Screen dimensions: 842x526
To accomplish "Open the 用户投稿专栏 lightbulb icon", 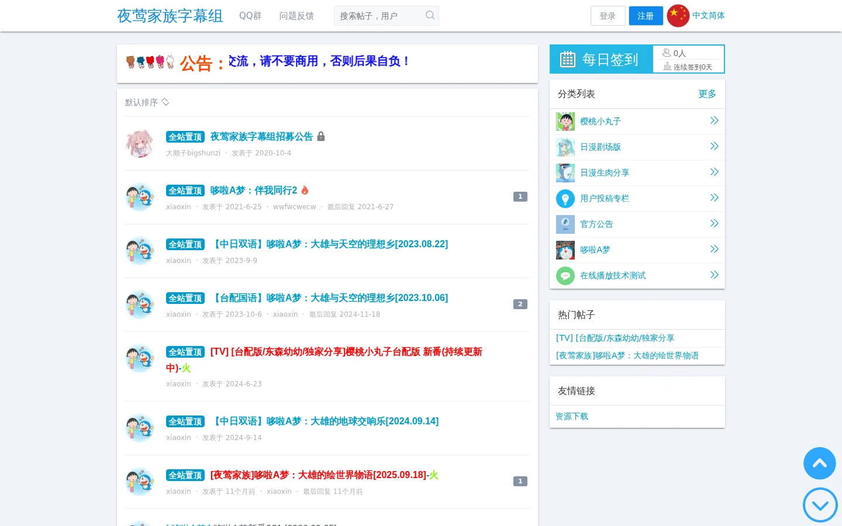I will tap(565, 199).
